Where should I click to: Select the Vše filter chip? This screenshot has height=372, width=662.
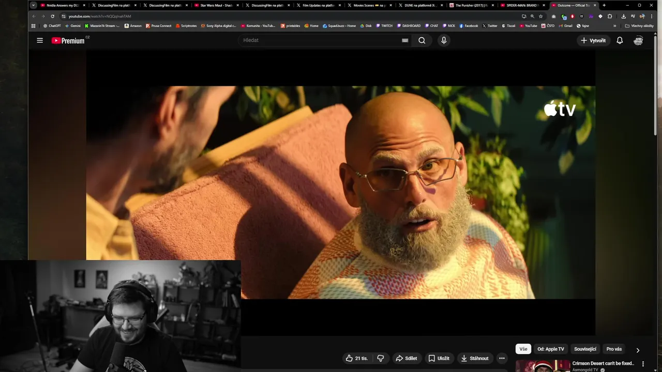click(523, 349)
